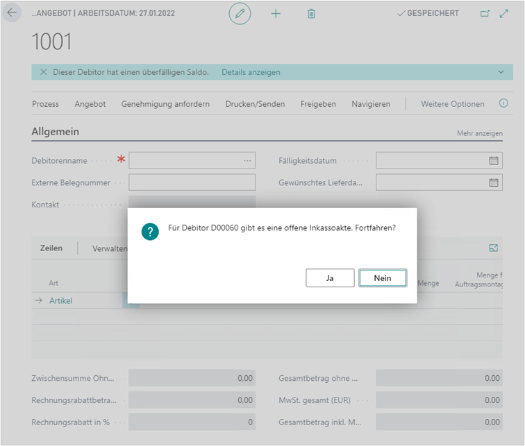Click the Zwischensumme value 0,00

click(x=192, y=378)
